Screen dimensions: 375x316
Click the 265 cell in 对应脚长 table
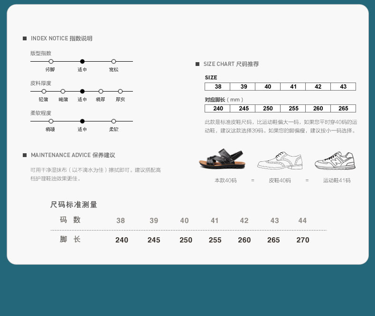pos(343,108)
